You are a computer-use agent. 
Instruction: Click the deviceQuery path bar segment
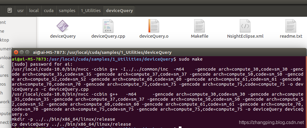(x=119, y=11)
